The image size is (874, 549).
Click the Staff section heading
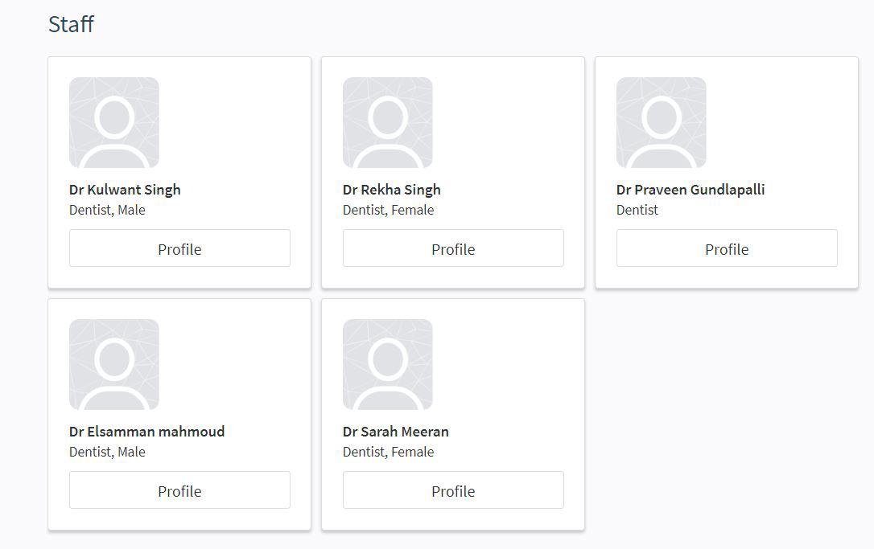[x=72, y=24]
